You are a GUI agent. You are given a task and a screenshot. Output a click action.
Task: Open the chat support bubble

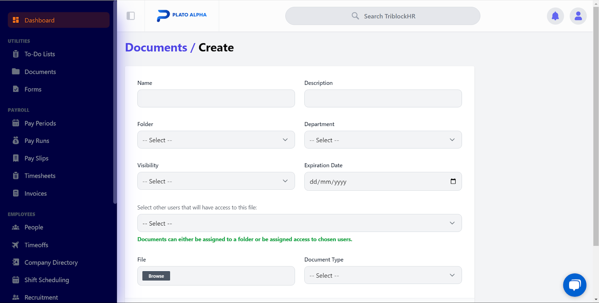coord(575,285)
